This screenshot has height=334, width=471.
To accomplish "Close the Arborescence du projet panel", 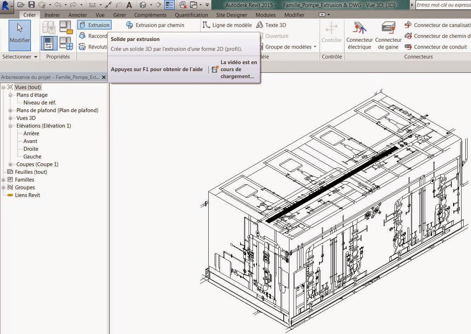I will pyautogui.click(x=104, y=77).
